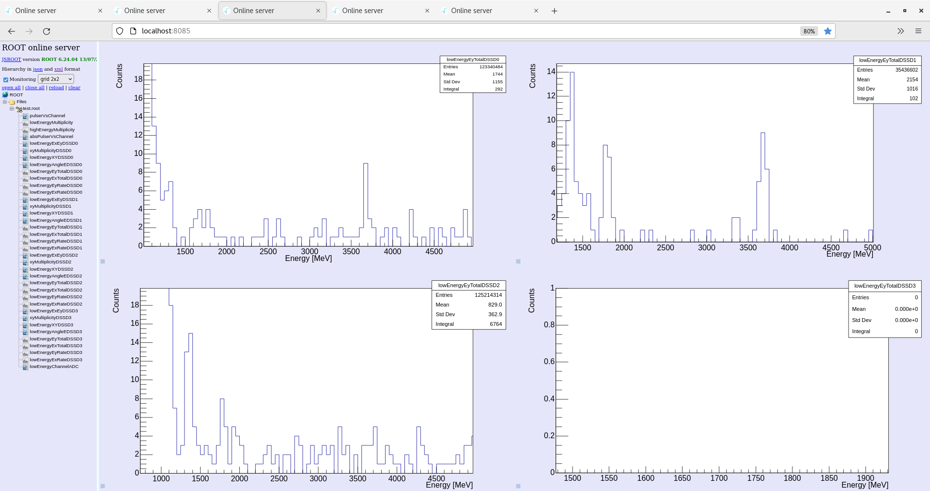Select the lowEnergyChannelADC histogram
This screenshot has width=930, height=491.
coord(54,367)
